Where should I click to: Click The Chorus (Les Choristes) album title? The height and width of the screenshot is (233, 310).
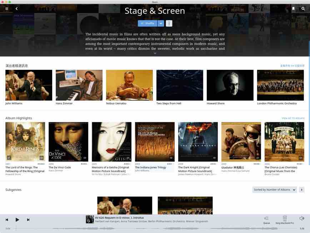point(281,169)
